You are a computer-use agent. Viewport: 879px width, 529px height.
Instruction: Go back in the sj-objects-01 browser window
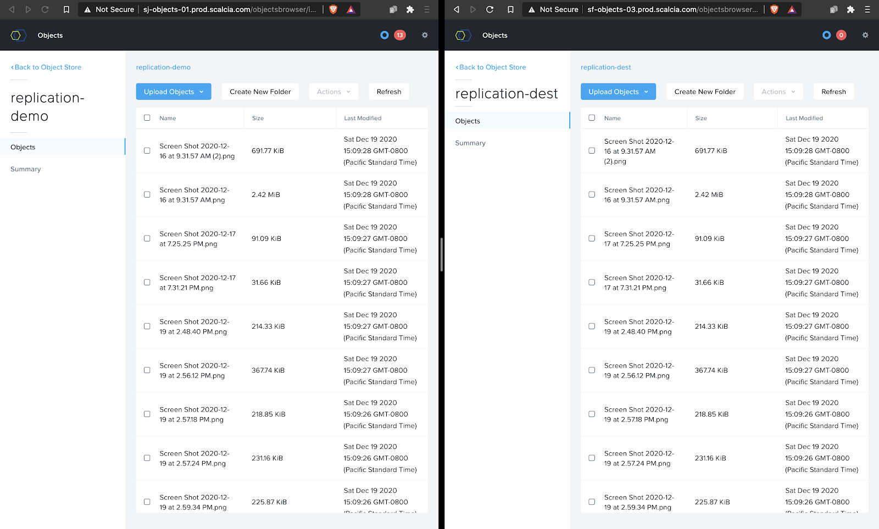(x=12, y=9)
